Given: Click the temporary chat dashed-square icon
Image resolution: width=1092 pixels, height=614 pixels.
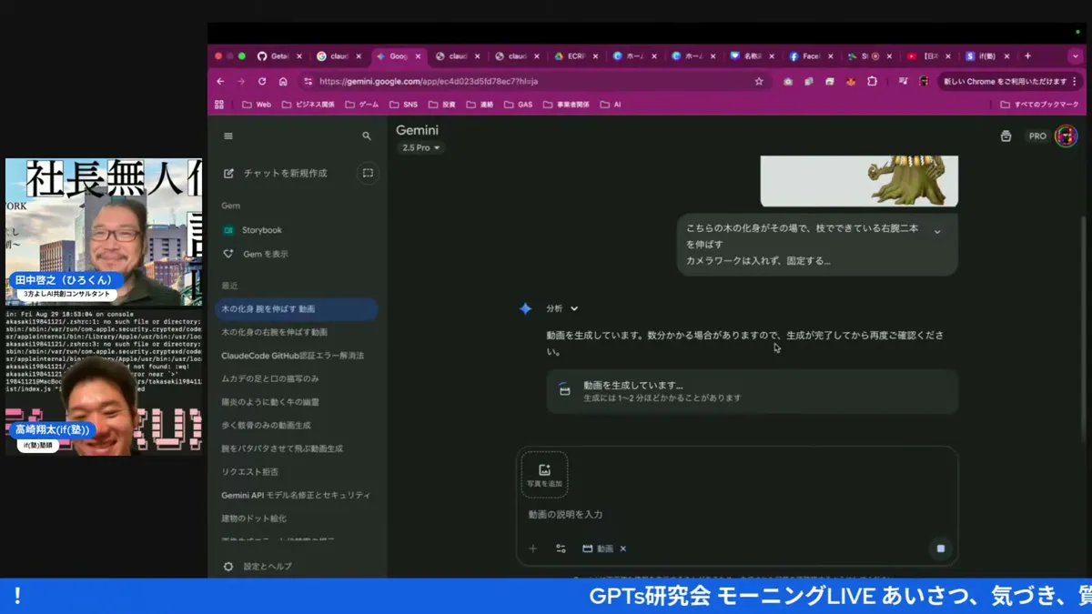Looking at the screenshot, I should 368,173.
